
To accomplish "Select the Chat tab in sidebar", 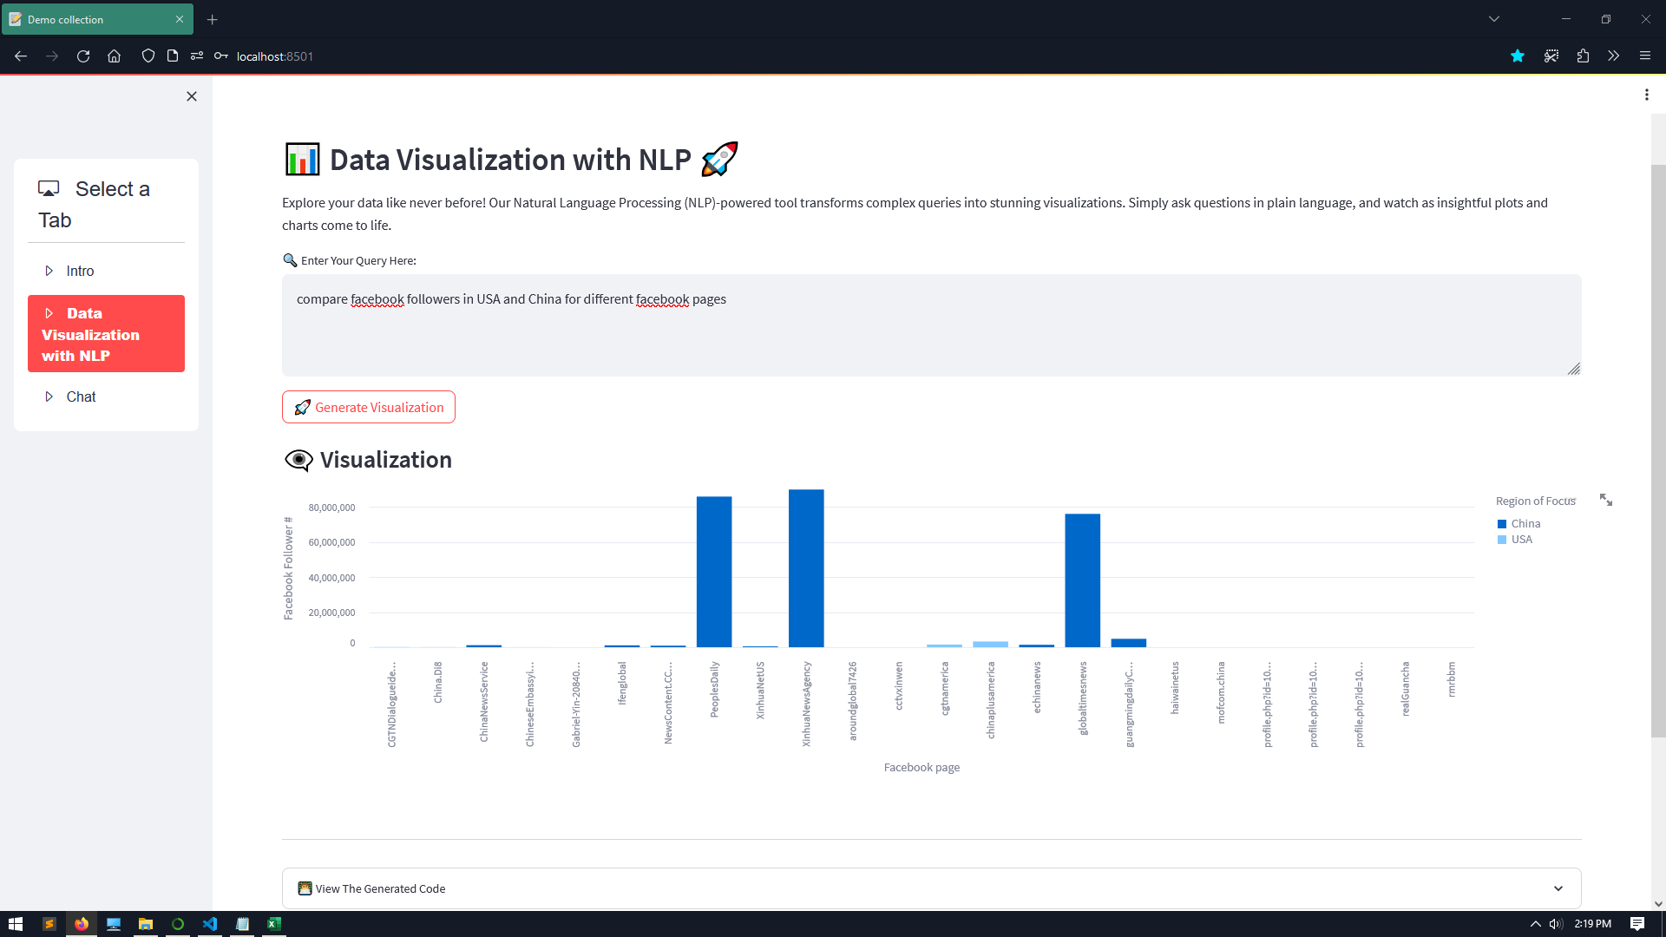I will click(x=81, y=397).
